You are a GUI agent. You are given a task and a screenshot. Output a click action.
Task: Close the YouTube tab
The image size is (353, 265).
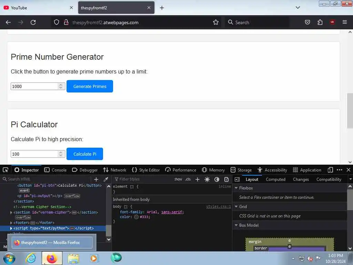[71, 8]
